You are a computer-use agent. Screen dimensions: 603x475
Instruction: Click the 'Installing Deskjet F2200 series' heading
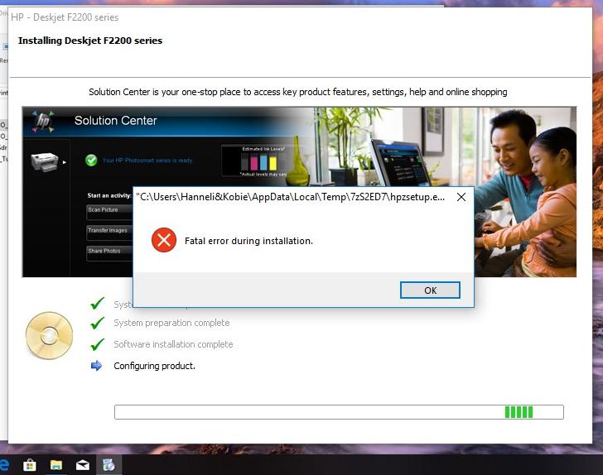tap(90, 41)
